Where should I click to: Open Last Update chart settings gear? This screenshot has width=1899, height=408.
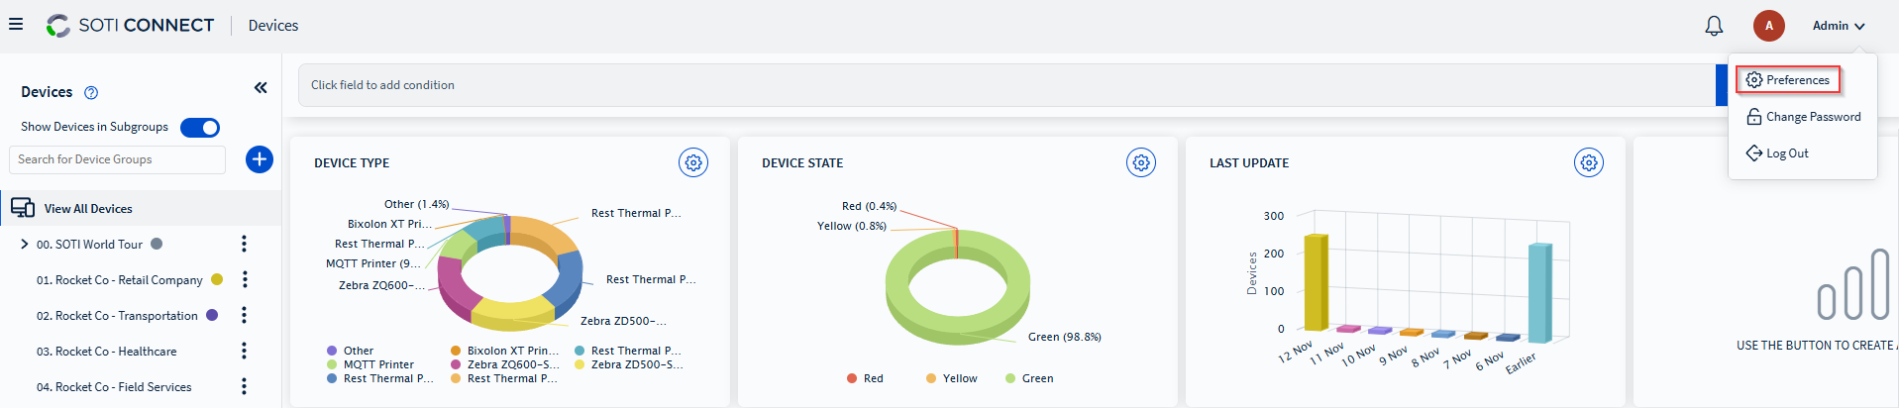[x=1589, y=162]
